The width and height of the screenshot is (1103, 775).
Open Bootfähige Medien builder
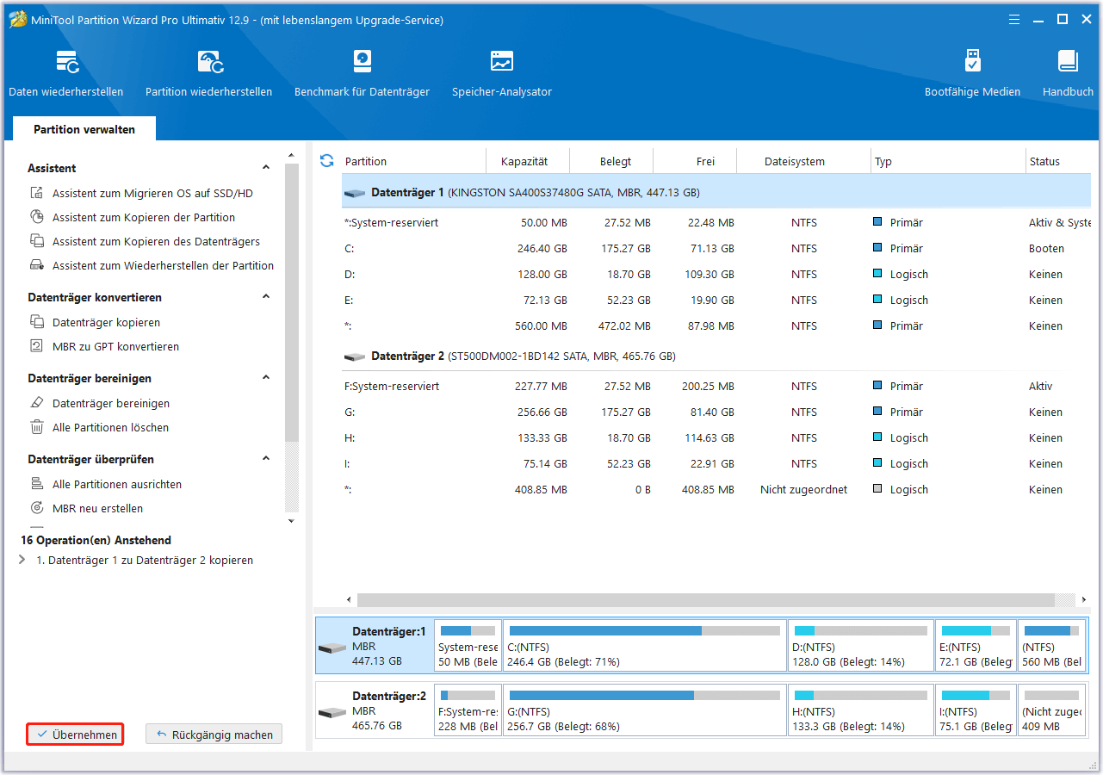pos(972,73)
